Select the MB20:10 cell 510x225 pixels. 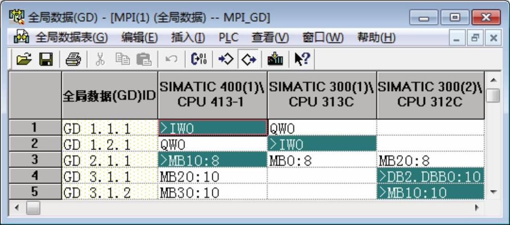[213, 176]
